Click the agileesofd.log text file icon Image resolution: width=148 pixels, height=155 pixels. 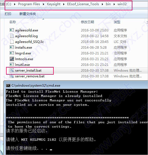(12, 36)
